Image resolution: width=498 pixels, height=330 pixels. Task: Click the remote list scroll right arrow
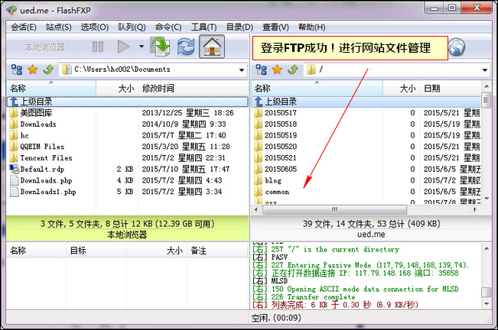click(x=475, y=209)
